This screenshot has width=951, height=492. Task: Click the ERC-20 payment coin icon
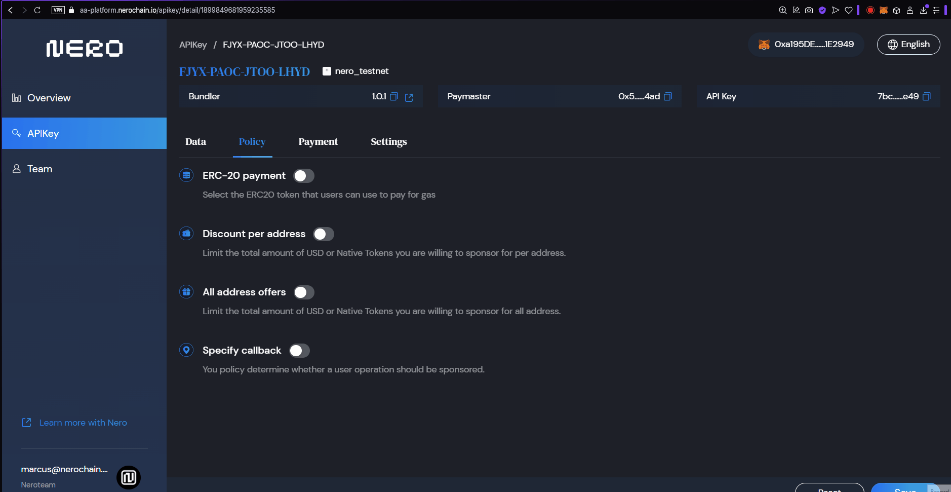coord(186,175)
